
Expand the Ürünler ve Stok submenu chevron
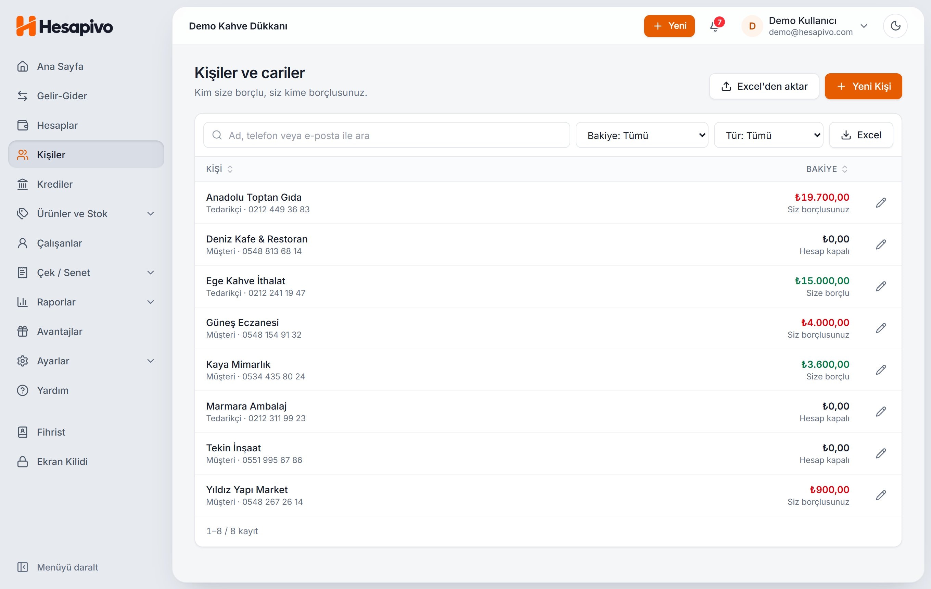point(151,213)
